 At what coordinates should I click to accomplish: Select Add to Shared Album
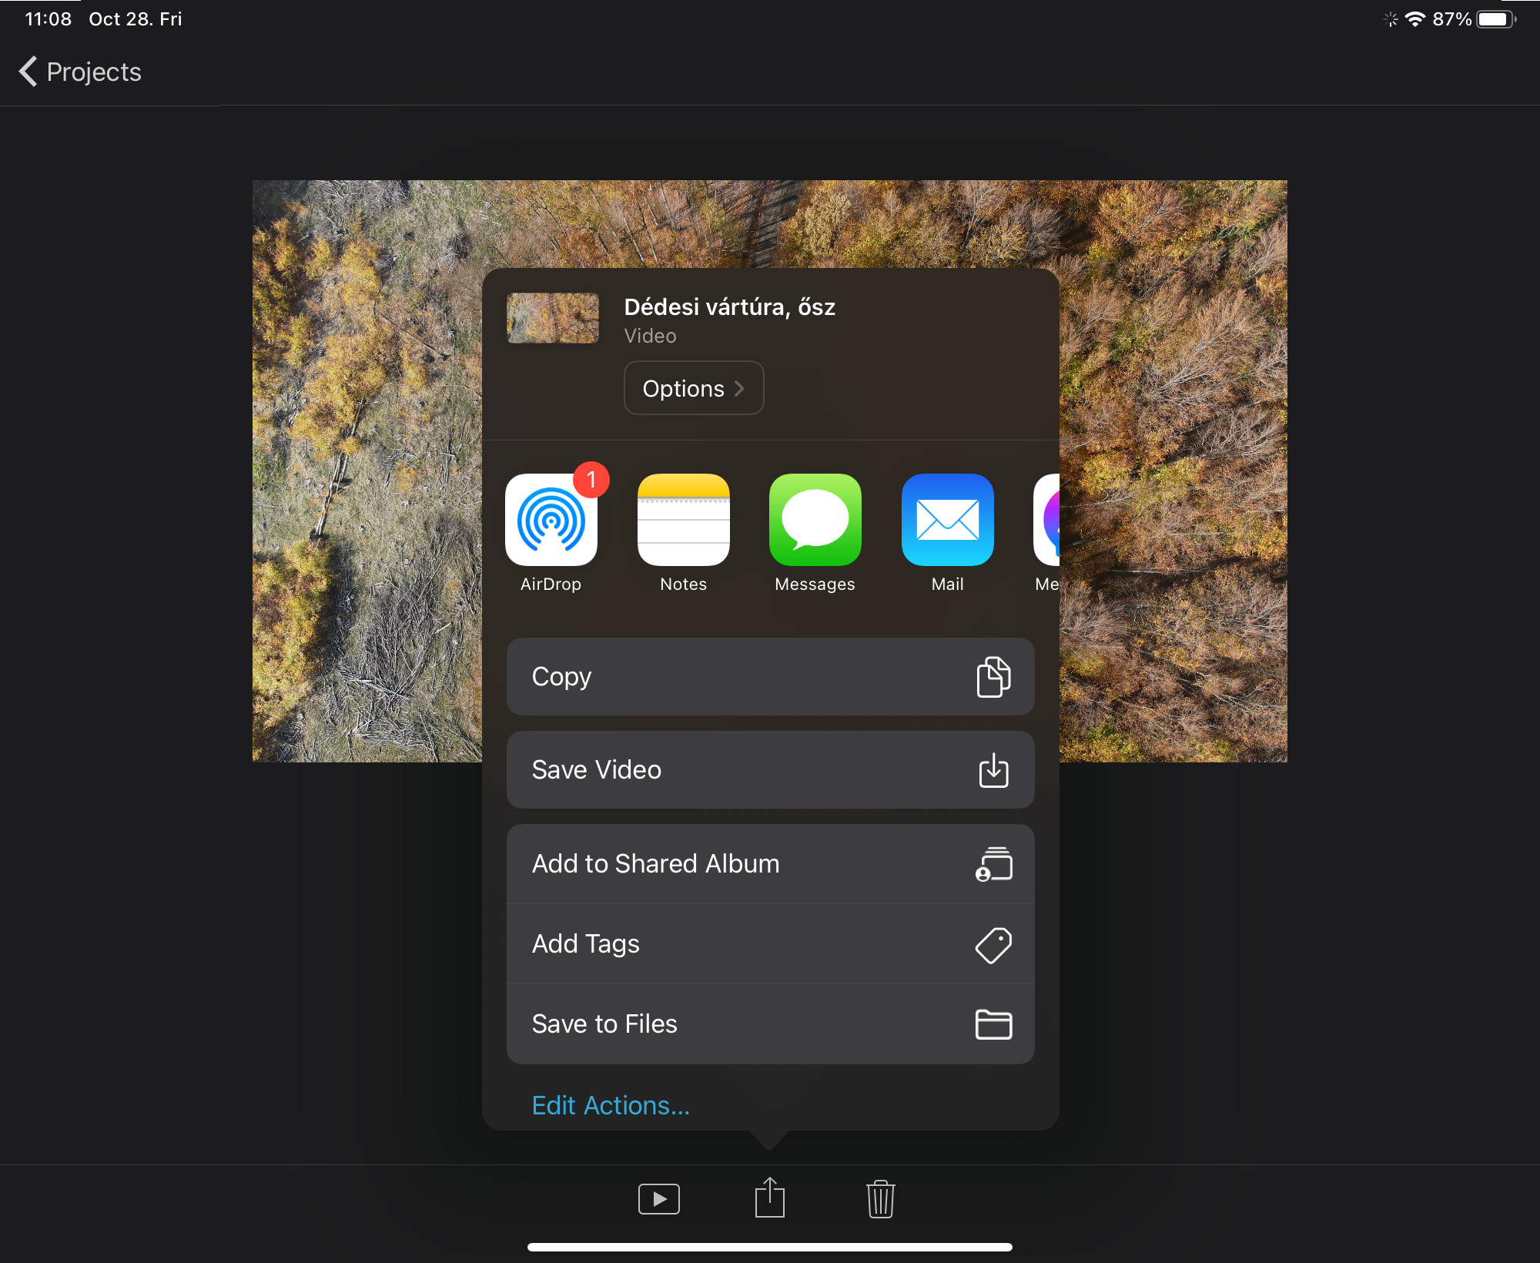click(770, 864)
